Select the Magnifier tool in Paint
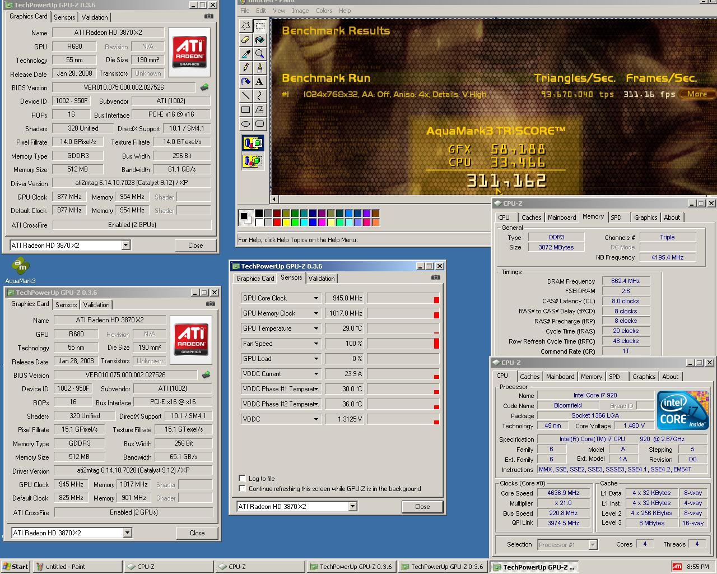Viewport: 717px width, 574px height. coord(259,54)
